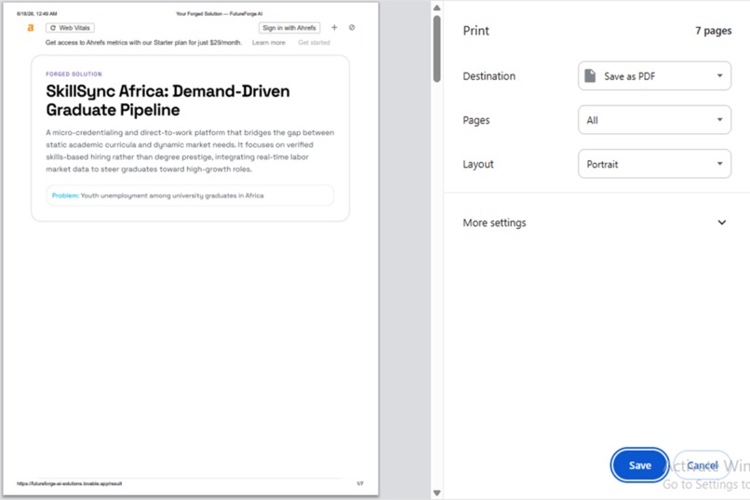Click the Save button
Screen dimensions: 750x500
[x=639, y=465]
